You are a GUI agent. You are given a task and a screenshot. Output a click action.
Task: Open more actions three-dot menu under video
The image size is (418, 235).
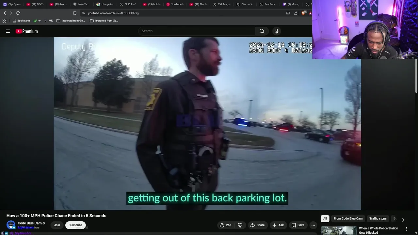click(x=313, y=225)
